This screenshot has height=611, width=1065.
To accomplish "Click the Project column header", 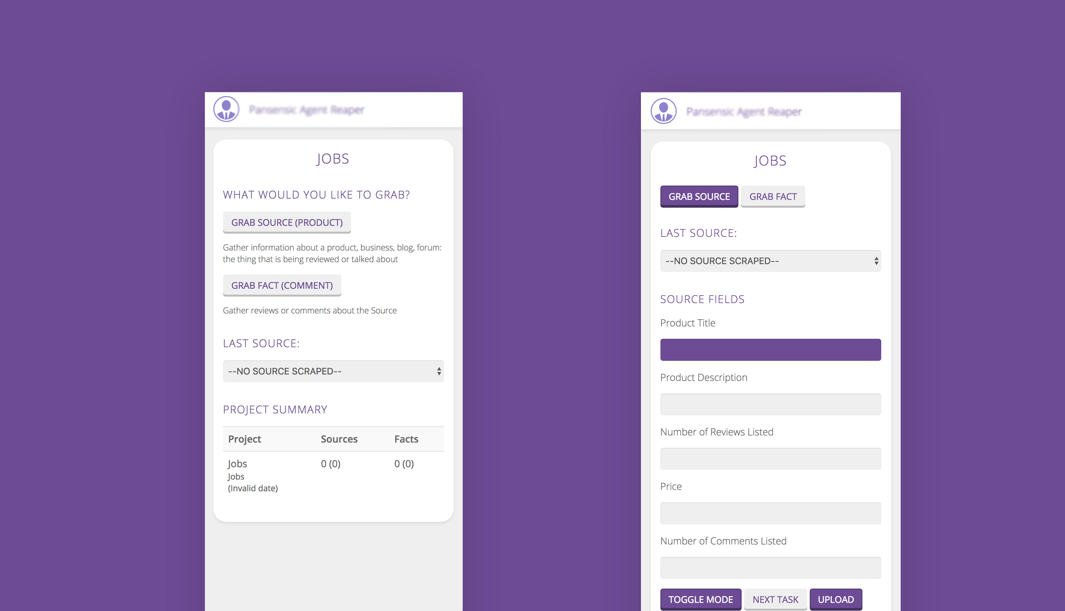I will pos(244,439).
